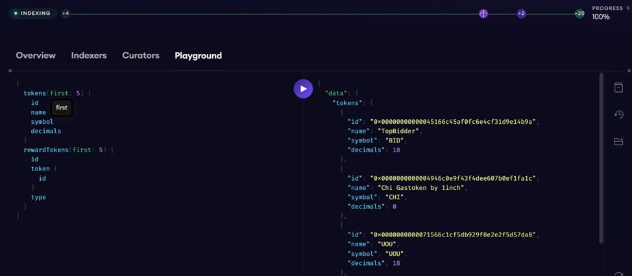Click the purple indexer avatar on timeline
This screenshot has width=632, height=276.
point(483,14)
